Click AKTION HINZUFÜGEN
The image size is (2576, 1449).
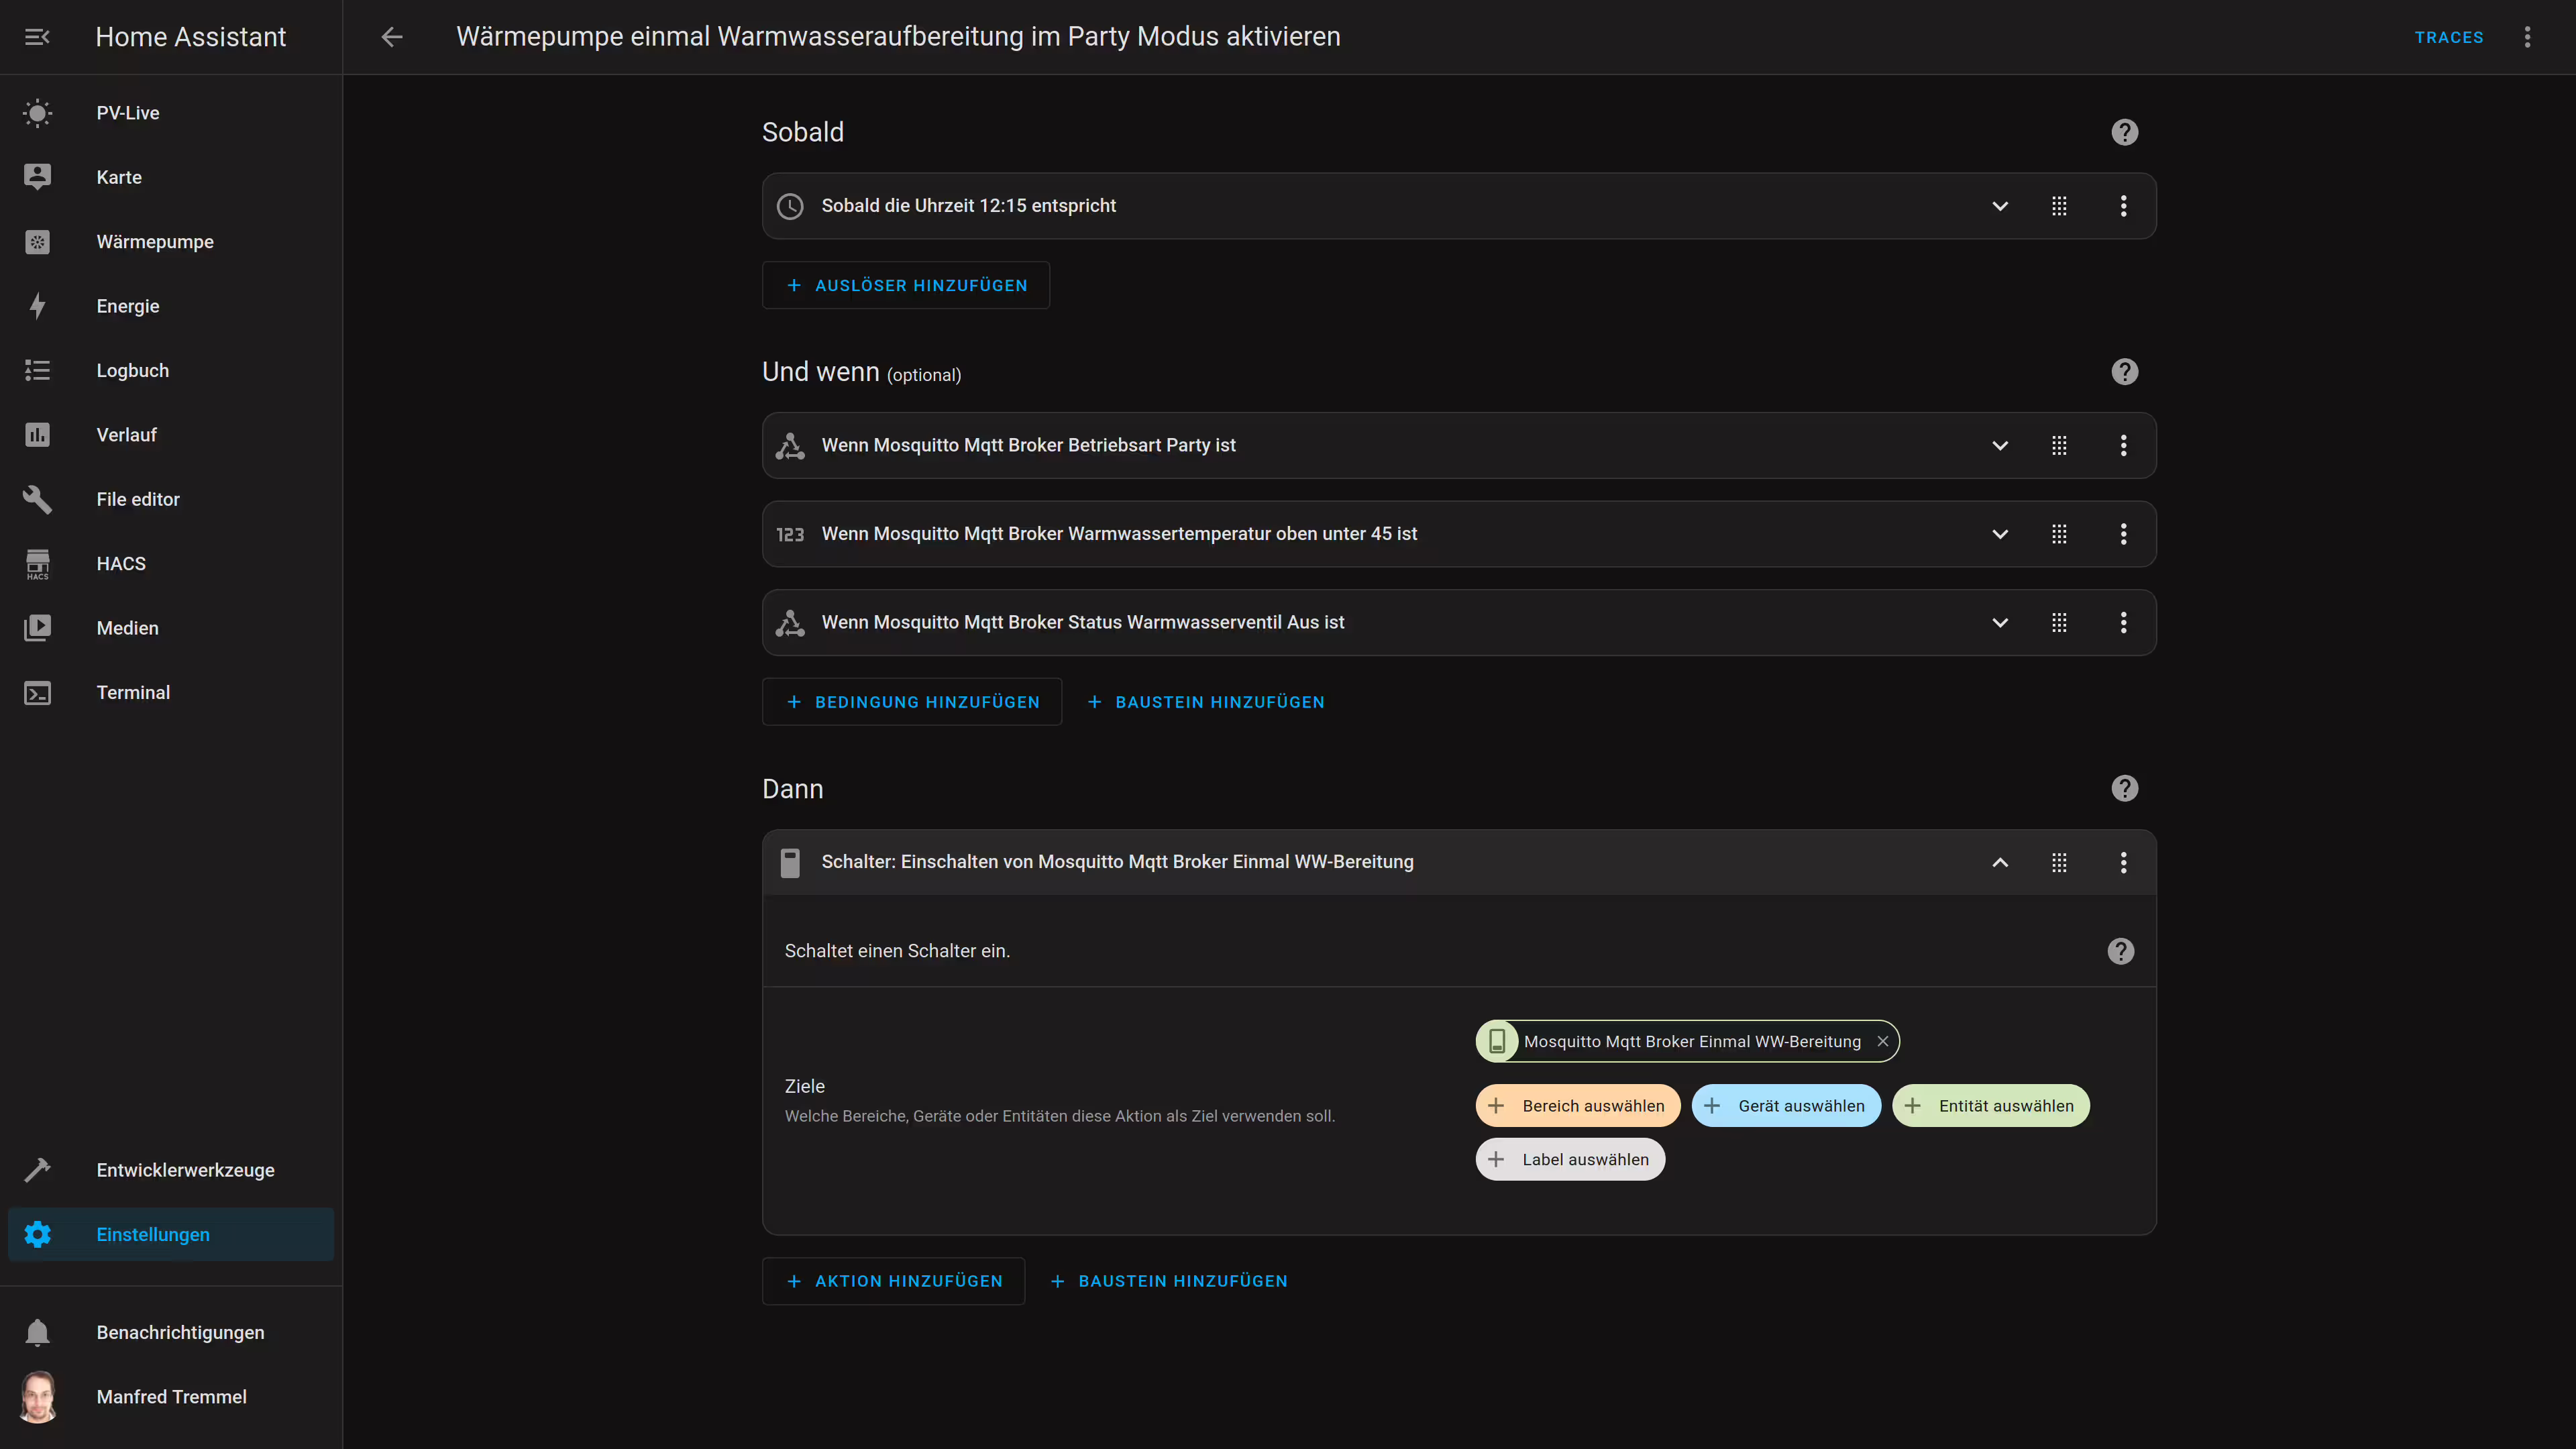tap(893, 1281)
